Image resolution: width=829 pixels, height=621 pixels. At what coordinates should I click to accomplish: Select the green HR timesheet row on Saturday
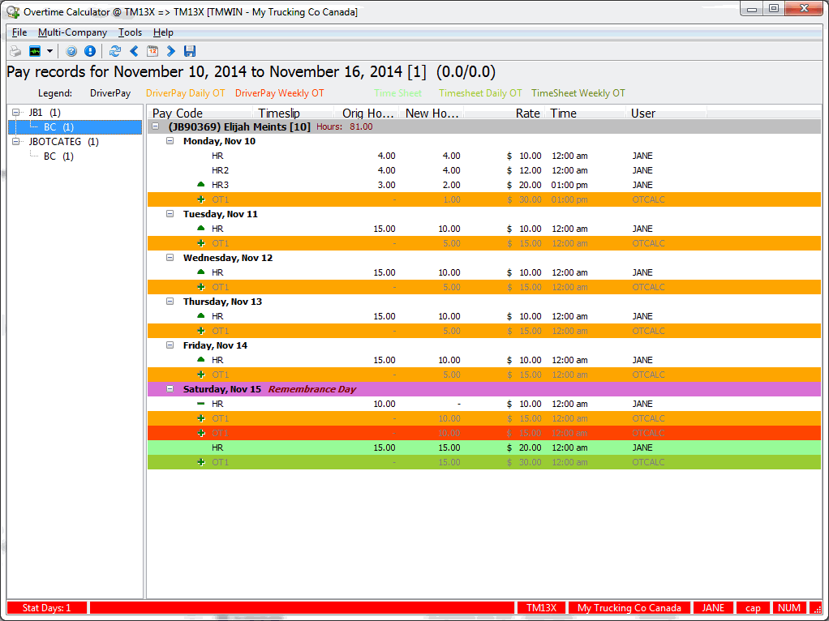(406, 448)
